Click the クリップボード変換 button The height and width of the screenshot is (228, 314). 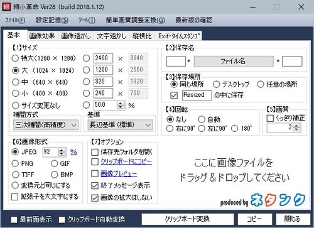pyautogui.click(x=187, y=219)
